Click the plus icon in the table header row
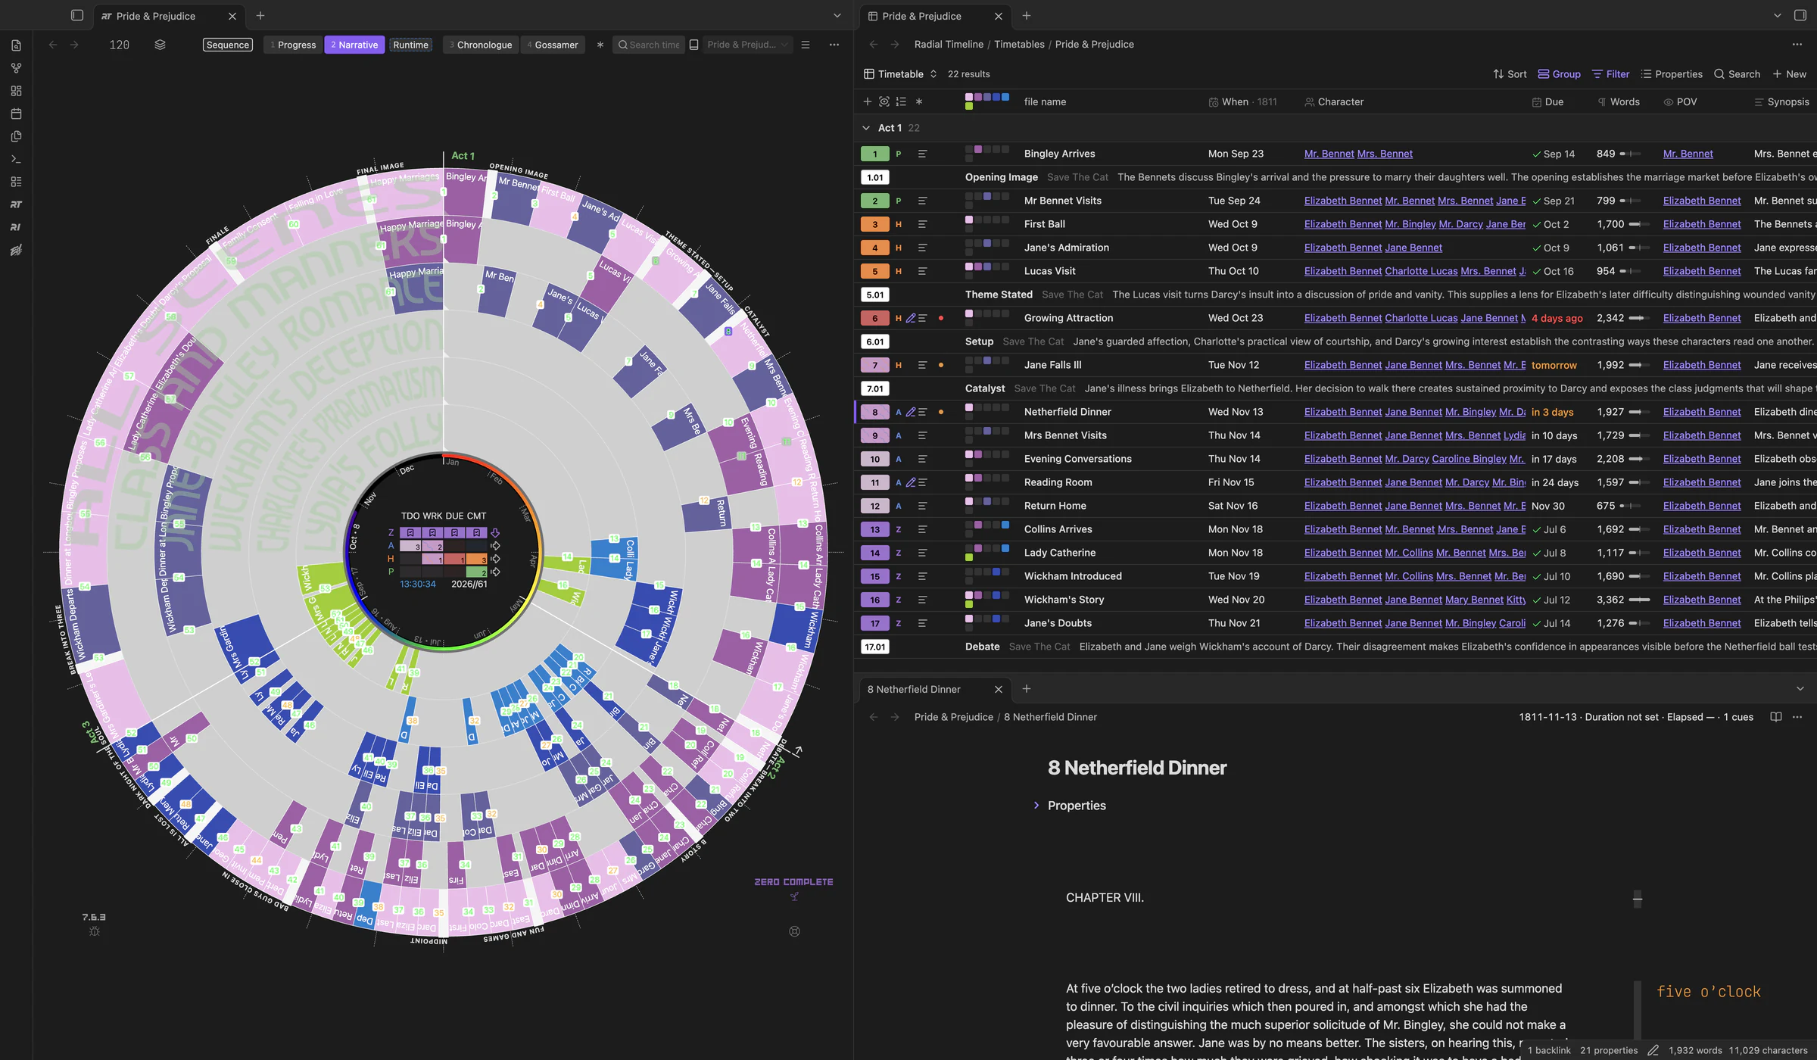This screenshot has width=1817, height=1060. pyautogui.click(x=868, y=101)
